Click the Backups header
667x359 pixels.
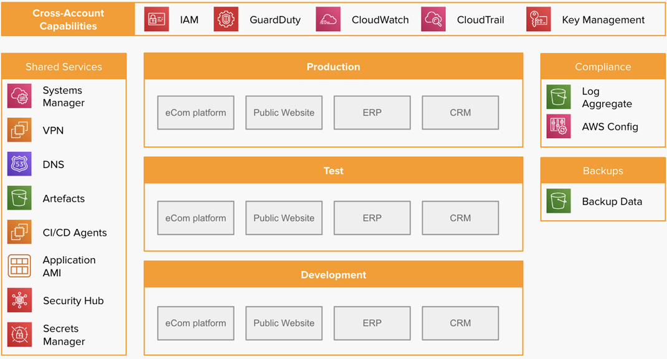(603, 171)
